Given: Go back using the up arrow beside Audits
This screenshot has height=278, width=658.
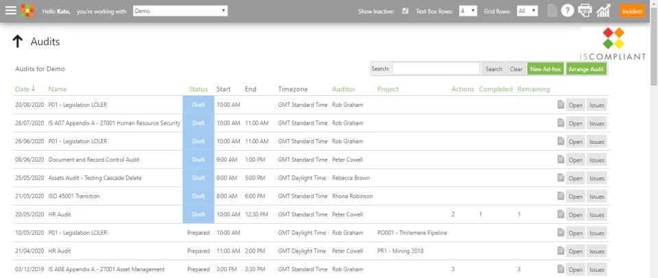Looking at the screenshot, I should pyautogui.click(x=17, y=42).
